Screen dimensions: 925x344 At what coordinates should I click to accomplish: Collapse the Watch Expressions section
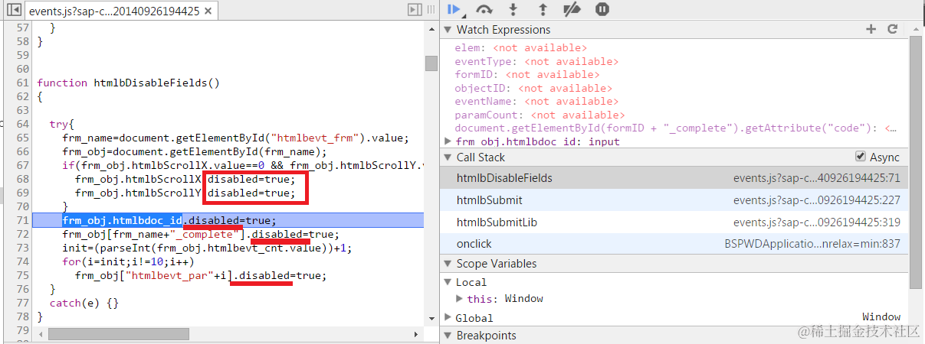pos(449,30)
